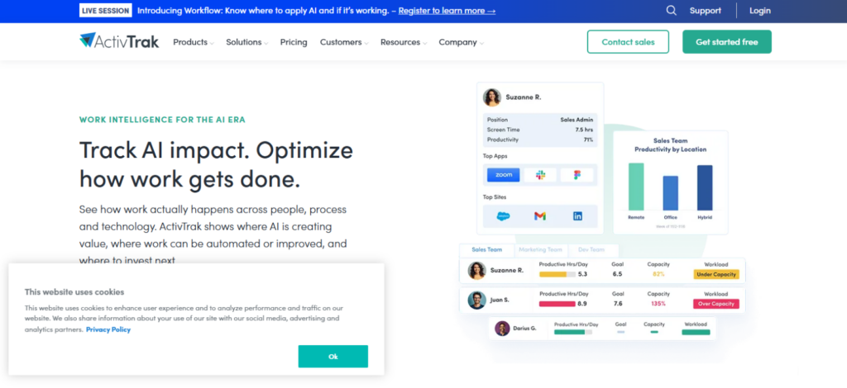Open the Resources dropdown
The image size is (847, 388).
tap(404, 42)
